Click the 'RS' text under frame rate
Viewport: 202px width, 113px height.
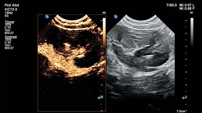click(x=7, y=16)
